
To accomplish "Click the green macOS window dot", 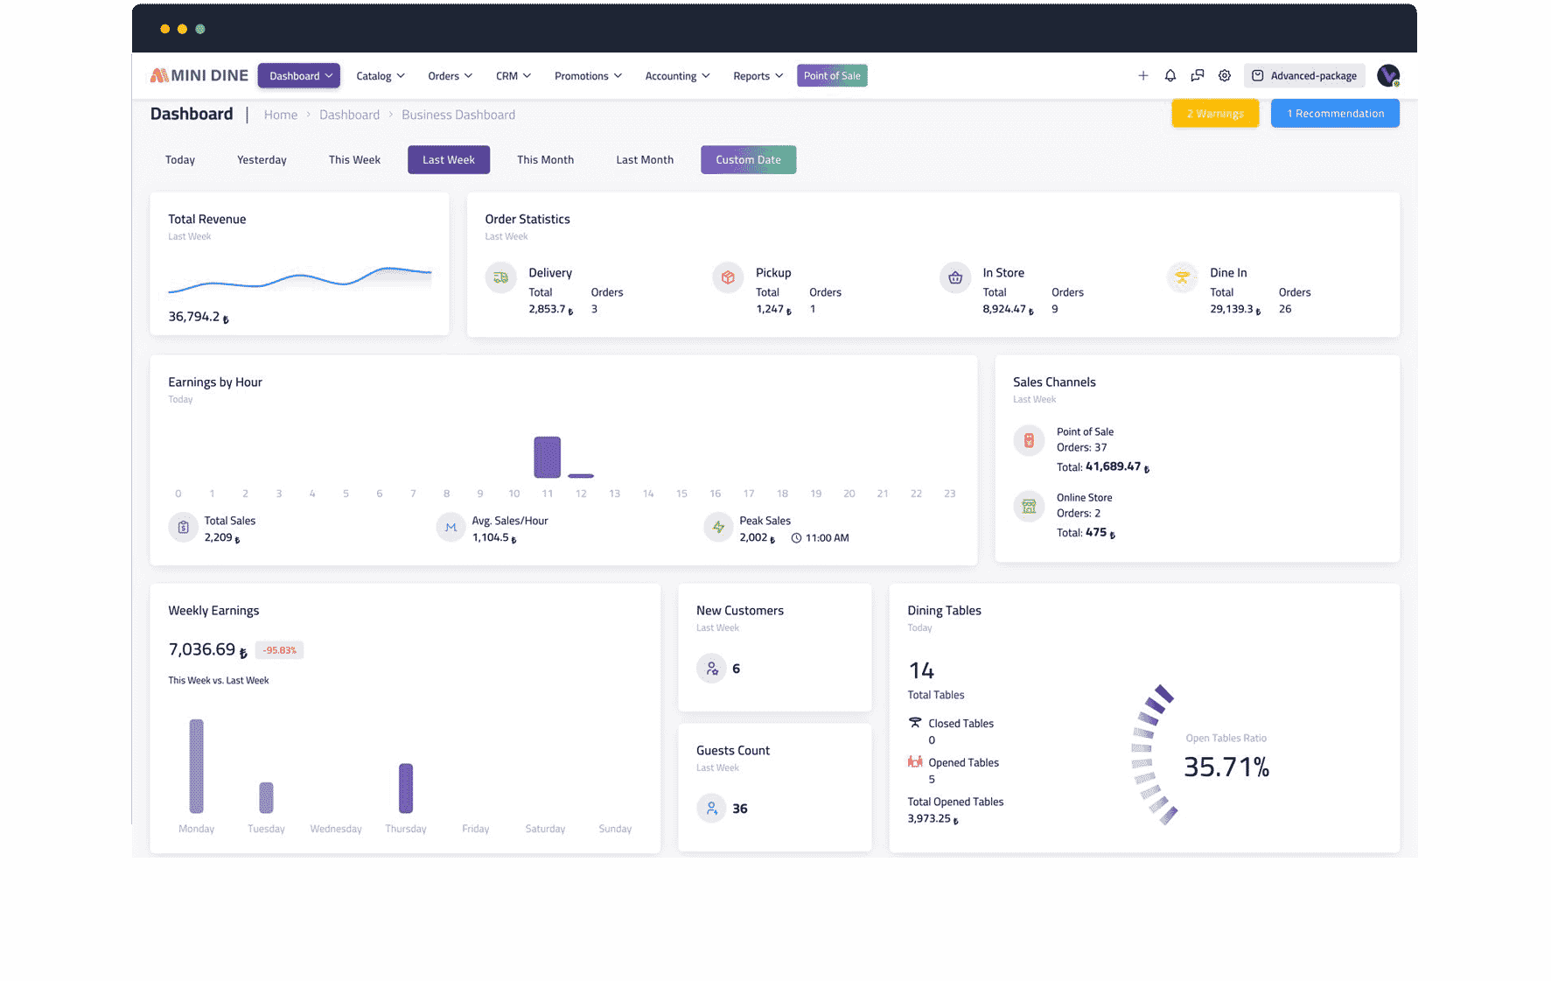I will [x=200, y=29].
